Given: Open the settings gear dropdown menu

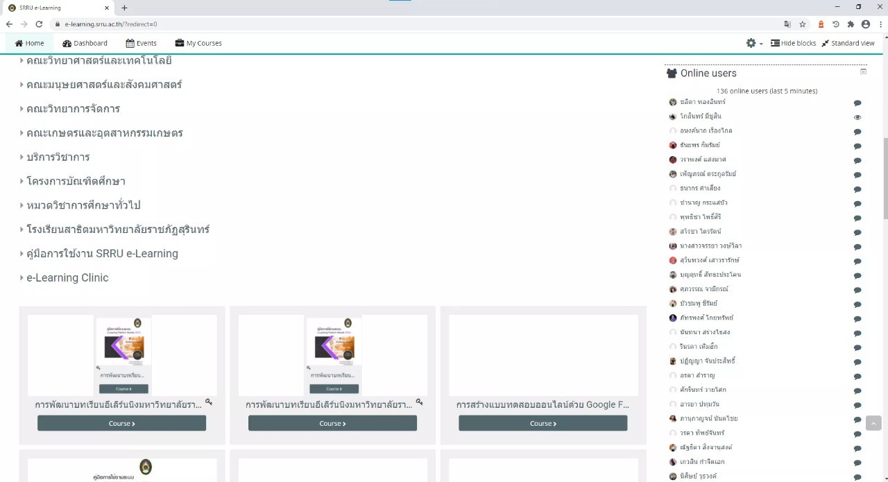Looking at the screenshot, I should 753,43.
